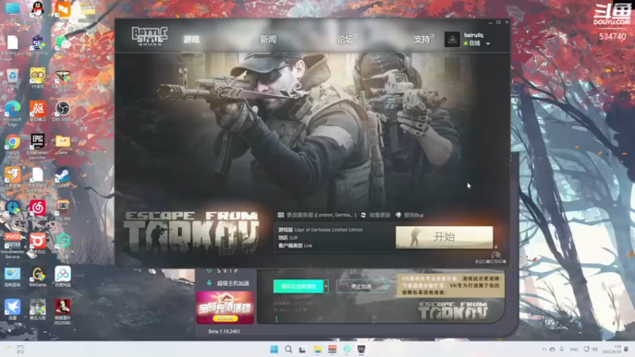635x357 pixels.
Task: Open the 新闻 tab in the launcher
Action: (267, 39)
